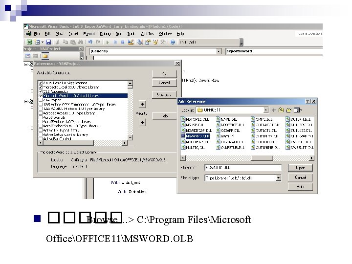
Task: Uncheck OLE Automation reference
Action: (x=41, y=91)
